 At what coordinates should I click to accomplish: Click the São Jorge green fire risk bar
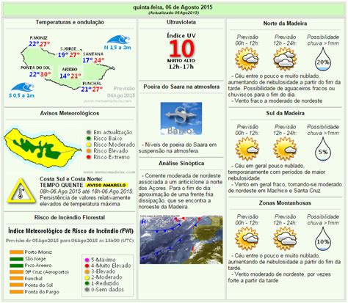pyautogui.click(x=16, y=259)
